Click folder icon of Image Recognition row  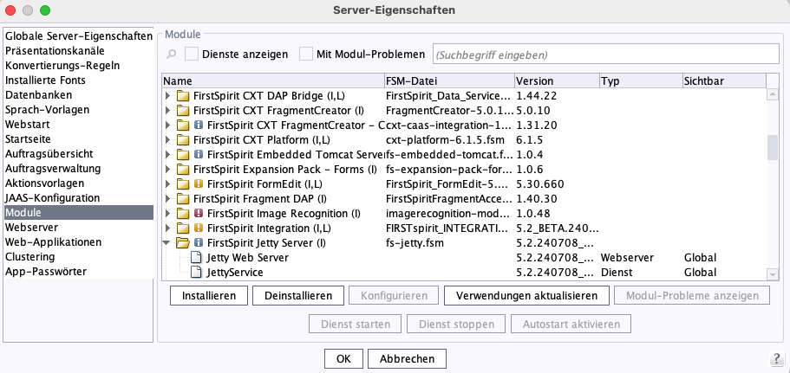(x=183, y=214)
